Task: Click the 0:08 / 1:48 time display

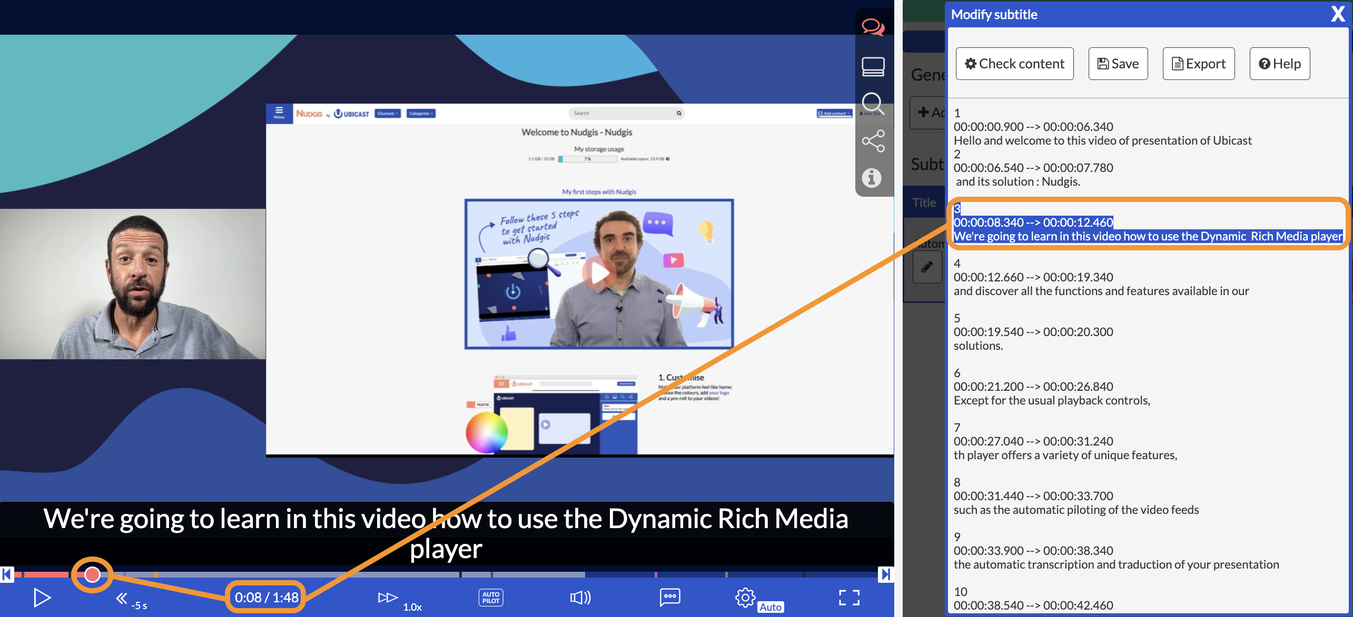Action: click(x=266, y=598)
